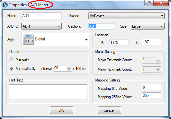This screenshot has height=119, width=171.
Task: Click into the Name field containing AD1
Action: (42, 16)
